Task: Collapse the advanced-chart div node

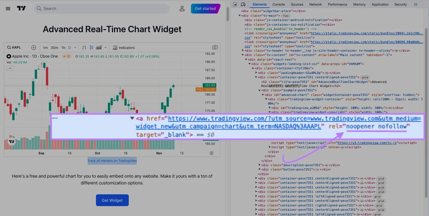Action: tap(263, 95)
